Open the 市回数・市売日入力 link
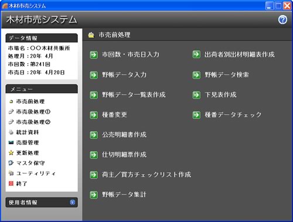The image size is (293, 222). click(131, 54)
